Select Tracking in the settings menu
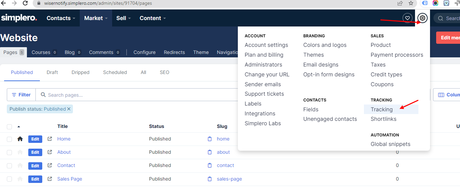The height and width of the screenshot is (187, 460). click(382, 109)
